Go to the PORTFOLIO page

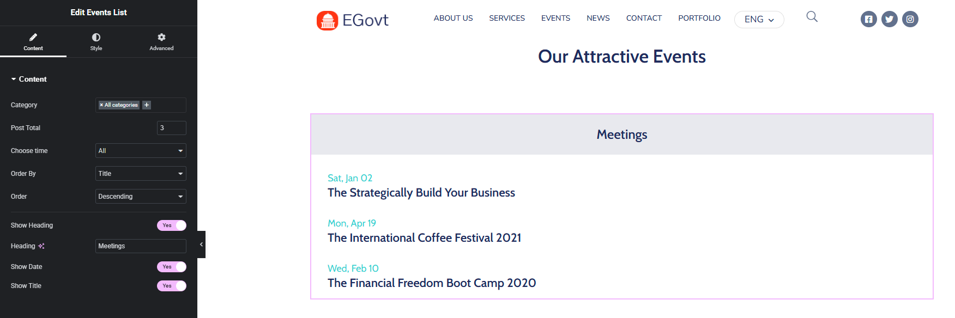(699, 18)
